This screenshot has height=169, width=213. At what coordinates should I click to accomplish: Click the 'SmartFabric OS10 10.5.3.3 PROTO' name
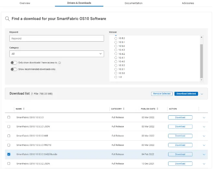[34, 145]
